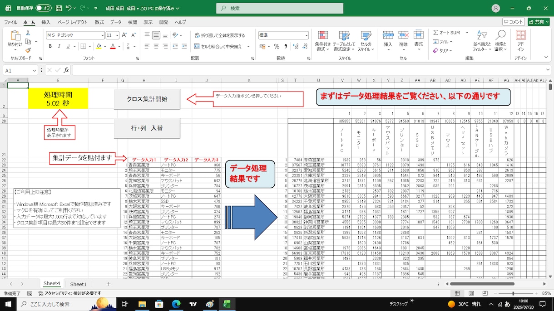554x311 pixels.
Task: Increase decimal places icon
Action: (x=295, y=46)
